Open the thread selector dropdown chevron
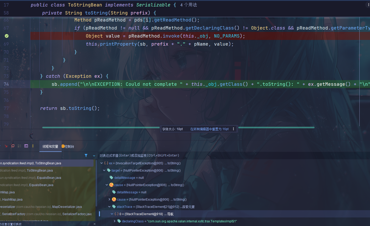 94,156
